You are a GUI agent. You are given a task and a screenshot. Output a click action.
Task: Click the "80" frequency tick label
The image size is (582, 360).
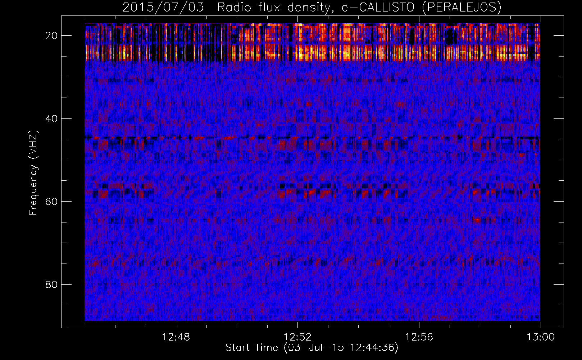pos(52,284)
